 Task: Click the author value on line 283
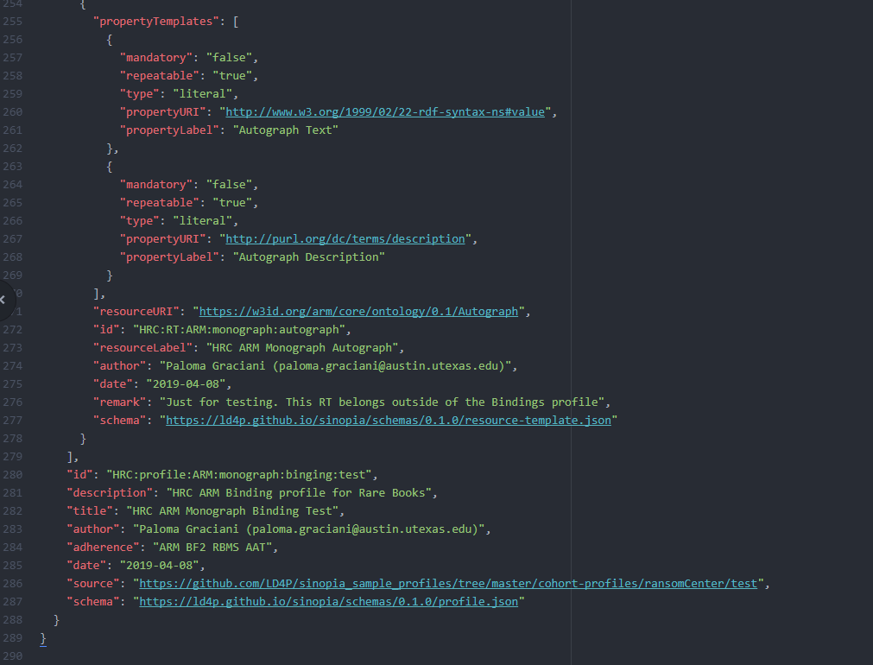[308, 529]
